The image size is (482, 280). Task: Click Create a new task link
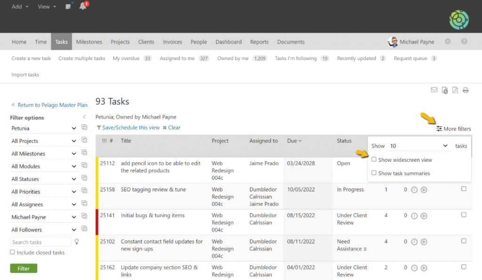[x=31, y=58]
